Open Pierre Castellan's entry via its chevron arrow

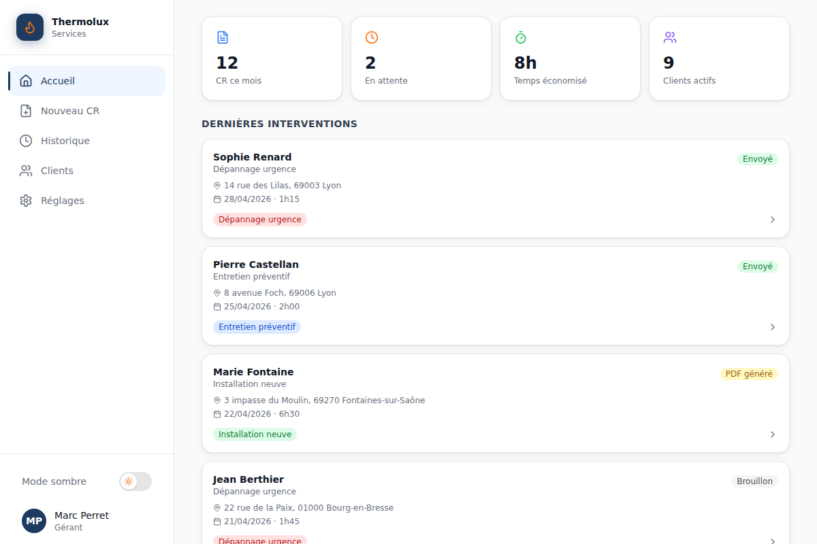click(773, 327)
